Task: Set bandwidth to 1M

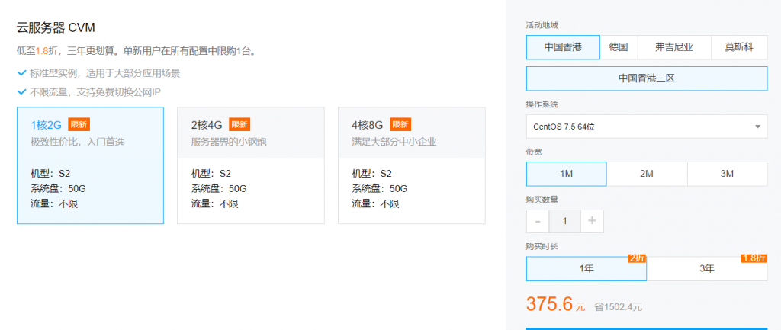Action: tap(567, 174)
